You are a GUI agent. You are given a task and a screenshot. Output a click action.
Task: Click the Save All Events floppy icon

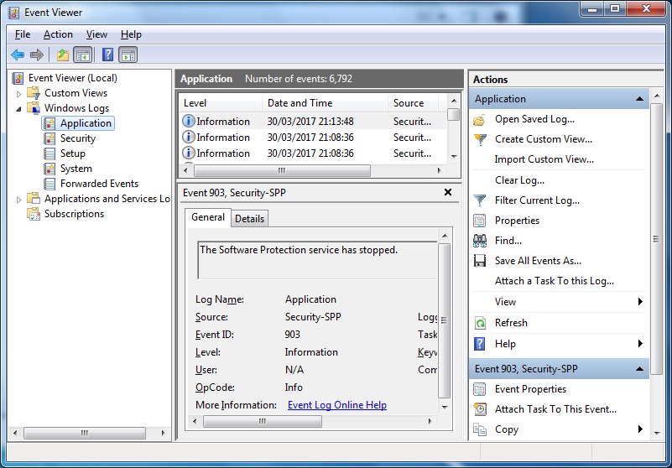pos(480,261)
